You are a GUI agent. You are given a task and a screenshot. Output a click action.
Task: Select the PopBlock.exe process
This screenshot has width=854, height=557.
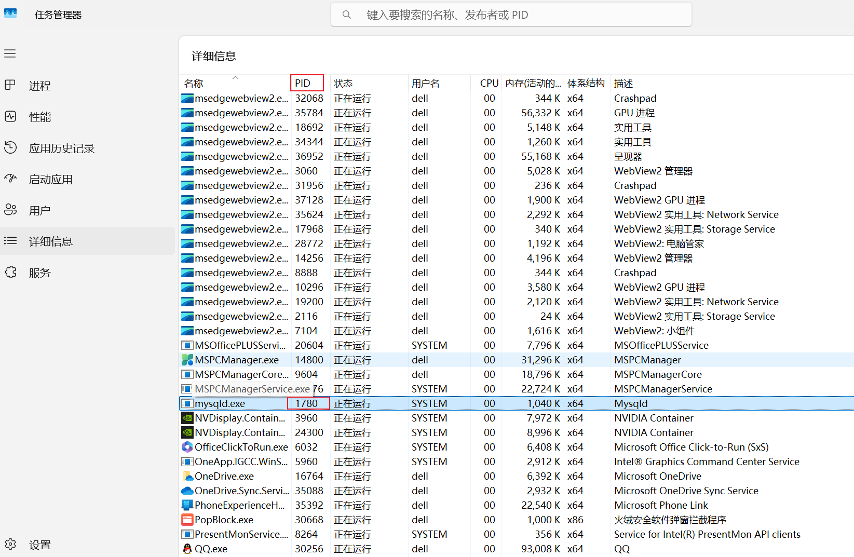pyautogui.click(x=224, y=520)
